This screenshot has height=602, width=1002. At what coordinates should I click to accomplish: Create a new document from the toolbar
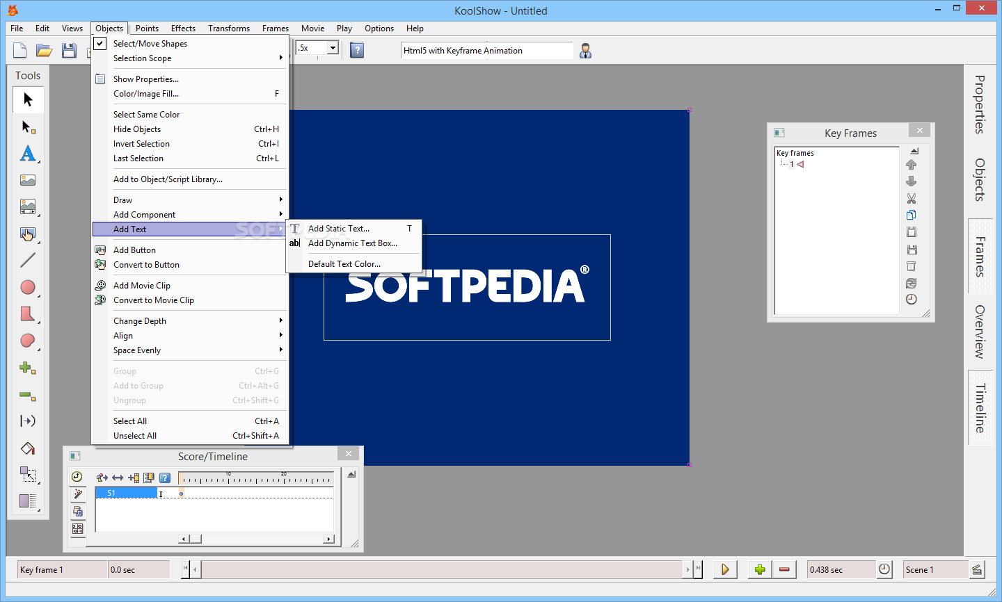[x=20, y=50]
